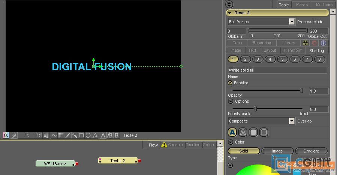The width and height of the screenshot is (337, 175).
Task: Click the up/down arrows circle at panel top
Action: click(x=229, y=4)
